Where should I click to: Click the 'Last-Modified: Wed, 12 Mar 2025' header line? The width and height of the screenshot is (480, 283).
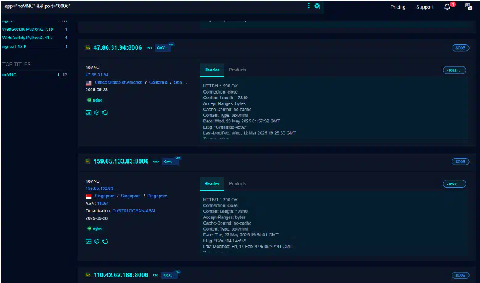(249, 133)
